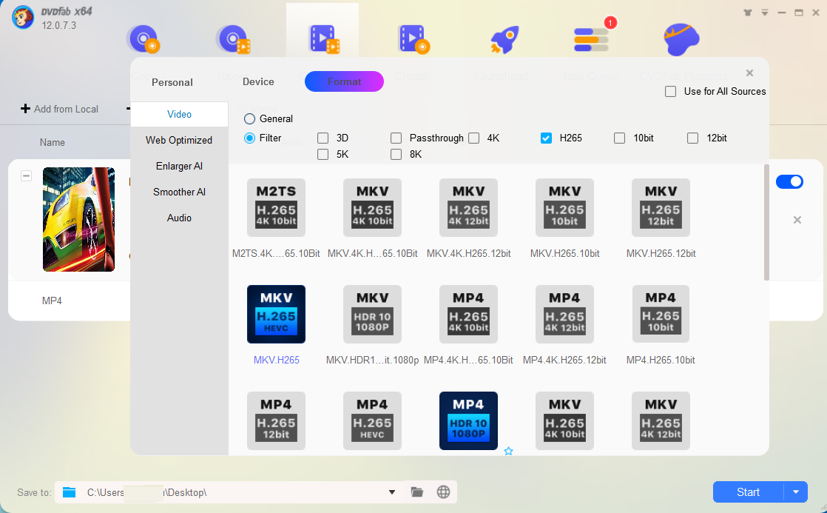Select Enlarger AI in the side list

coord(179,166)
